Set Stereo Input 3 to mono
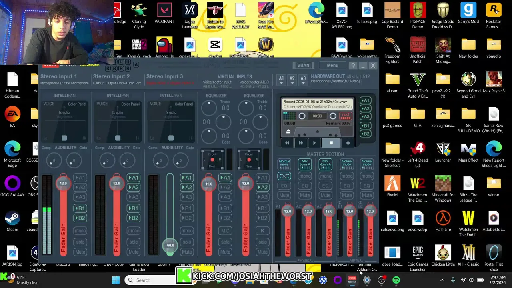This screenshot has width=512, height=288. pos(186,231)
